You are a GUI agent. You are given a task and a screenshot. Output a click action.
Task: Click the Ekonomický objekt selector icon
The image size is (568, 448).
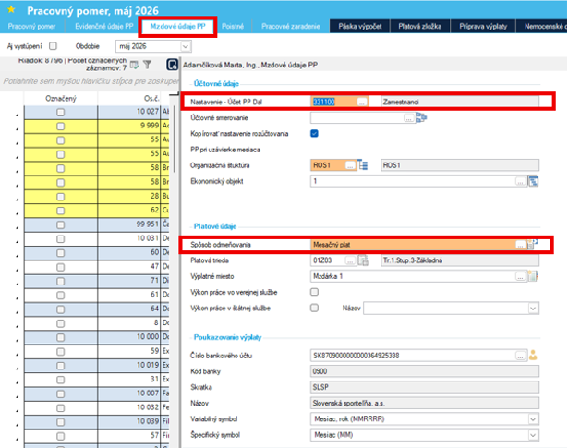point(533,181)
